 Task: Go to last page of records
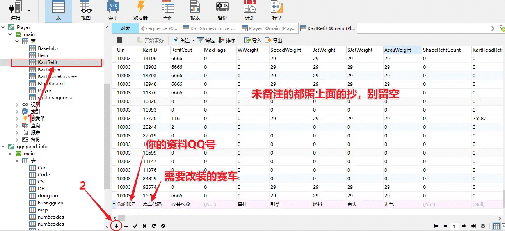point(473,226)
